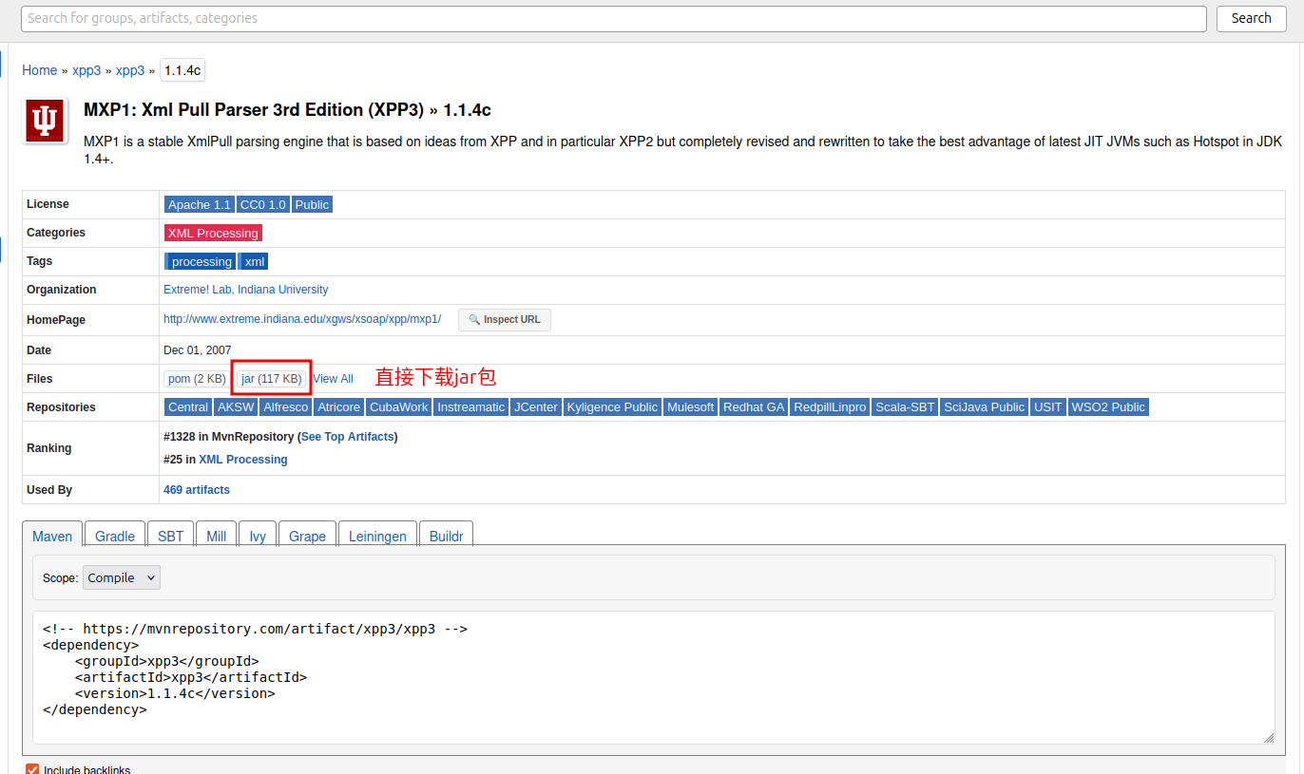The width and height of the screenshot is (1304, 774).
Task: Open the Kyligence Public repository
Action: click(x=612, y=407)
